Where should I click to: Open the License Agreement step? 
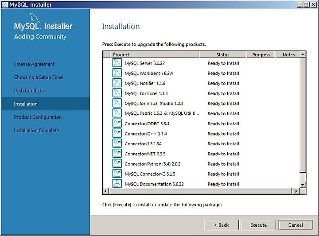click(x=34, y=64)
